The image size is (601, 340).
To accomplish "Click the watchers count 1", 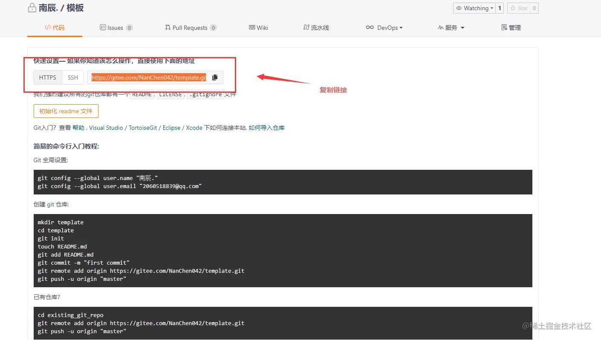I will (x=500, y=8).
